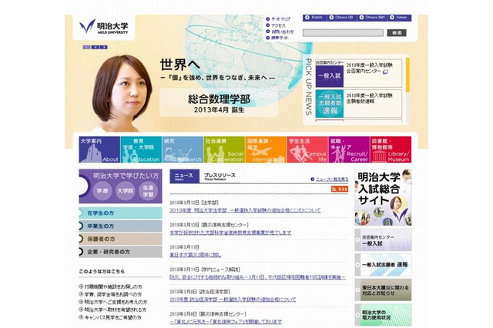Open 国際連携 International navigation tile

tap(266, 149)
